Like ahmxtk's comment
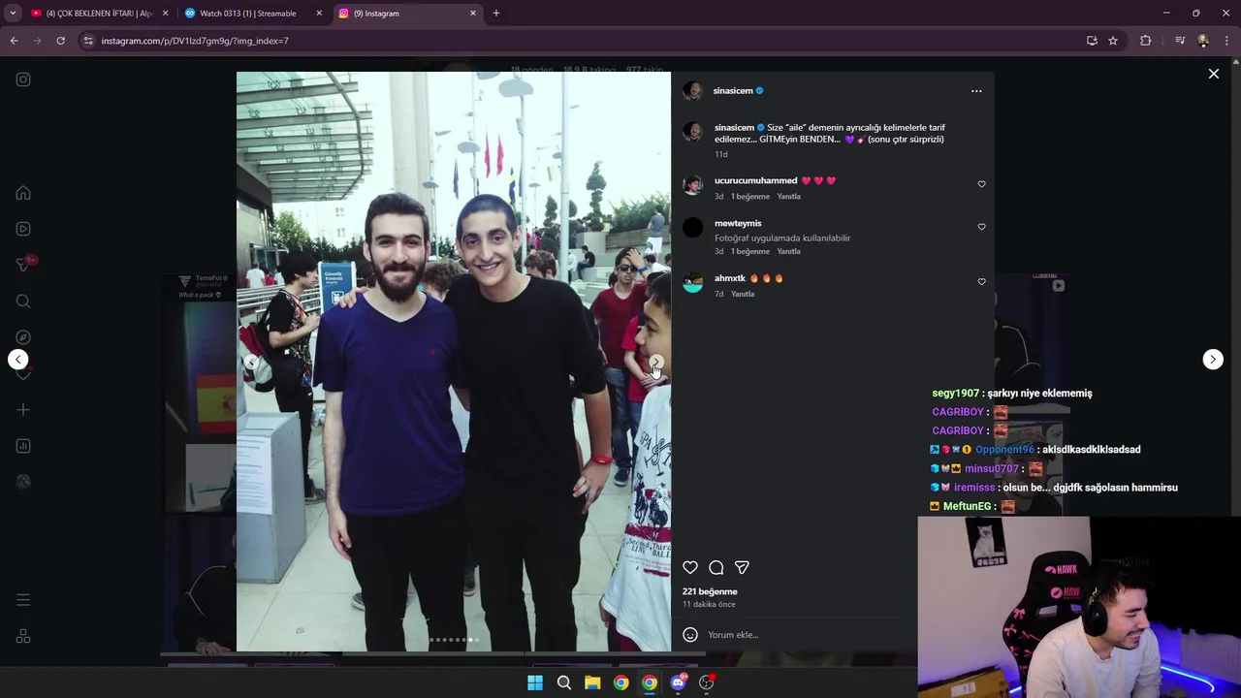This screenshot has width=1241, height=698. point(981,282)
